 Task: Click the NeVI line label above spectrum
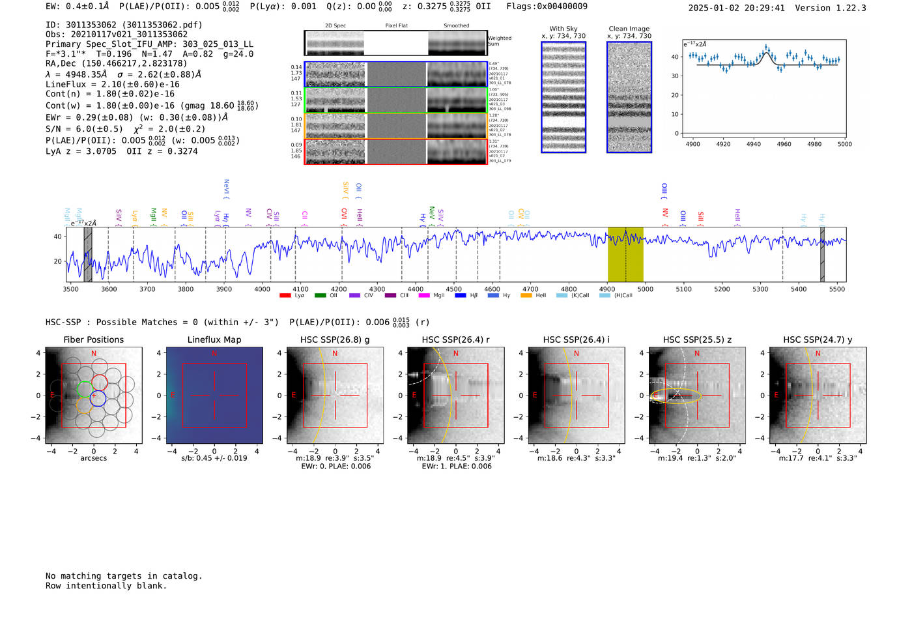226,189
